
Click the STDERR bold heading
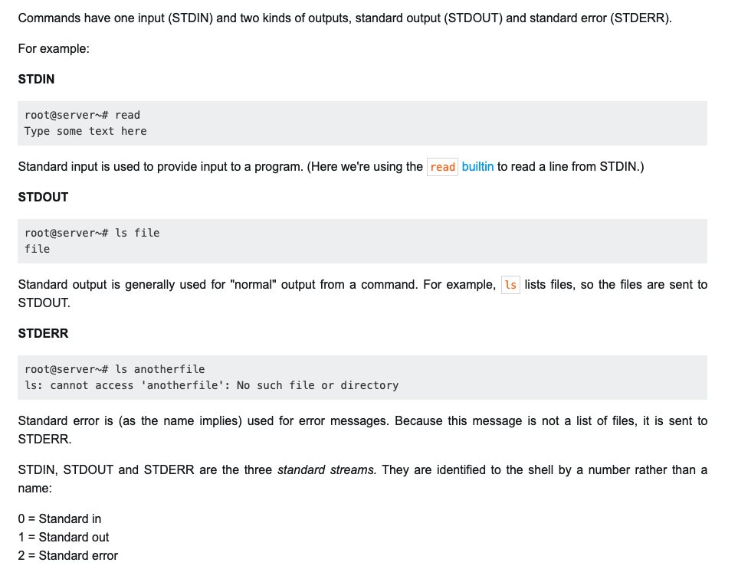click(x=44, y=333)
